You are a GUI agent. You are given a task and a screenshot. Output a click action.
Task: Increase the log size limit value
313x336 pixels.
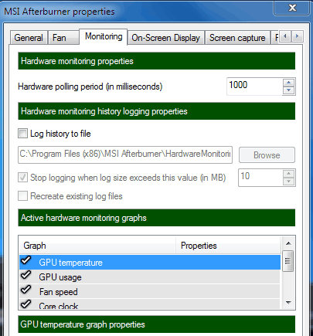[289, 174]
